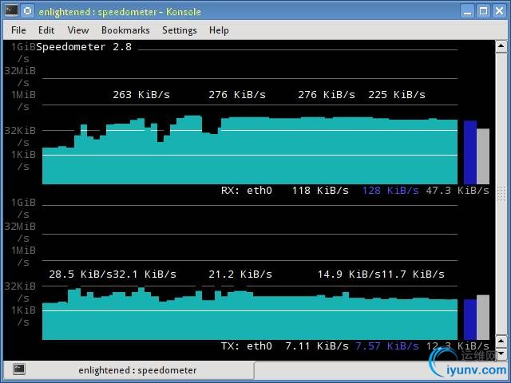The width and height of the screenshot is (511, 383).
Task: Click the '118 KiB/s' RX current rate
Action: [x=320, y=191]
